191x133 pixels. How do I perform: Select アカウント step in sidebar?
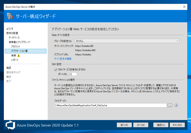(x=16, y=46)
